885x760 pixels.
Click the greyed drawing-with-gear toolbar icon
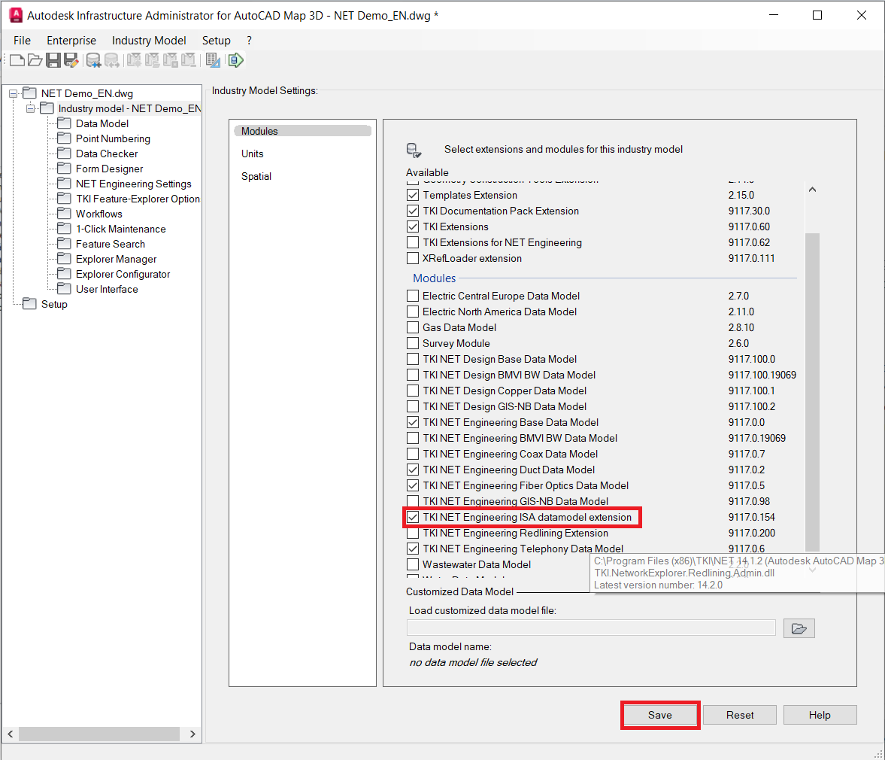click(135, 60)
